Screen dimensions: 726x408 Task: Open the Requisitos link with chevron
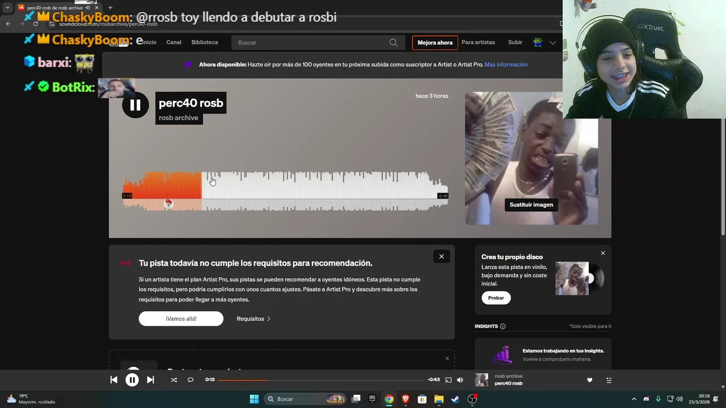click(x=254, y=318)
